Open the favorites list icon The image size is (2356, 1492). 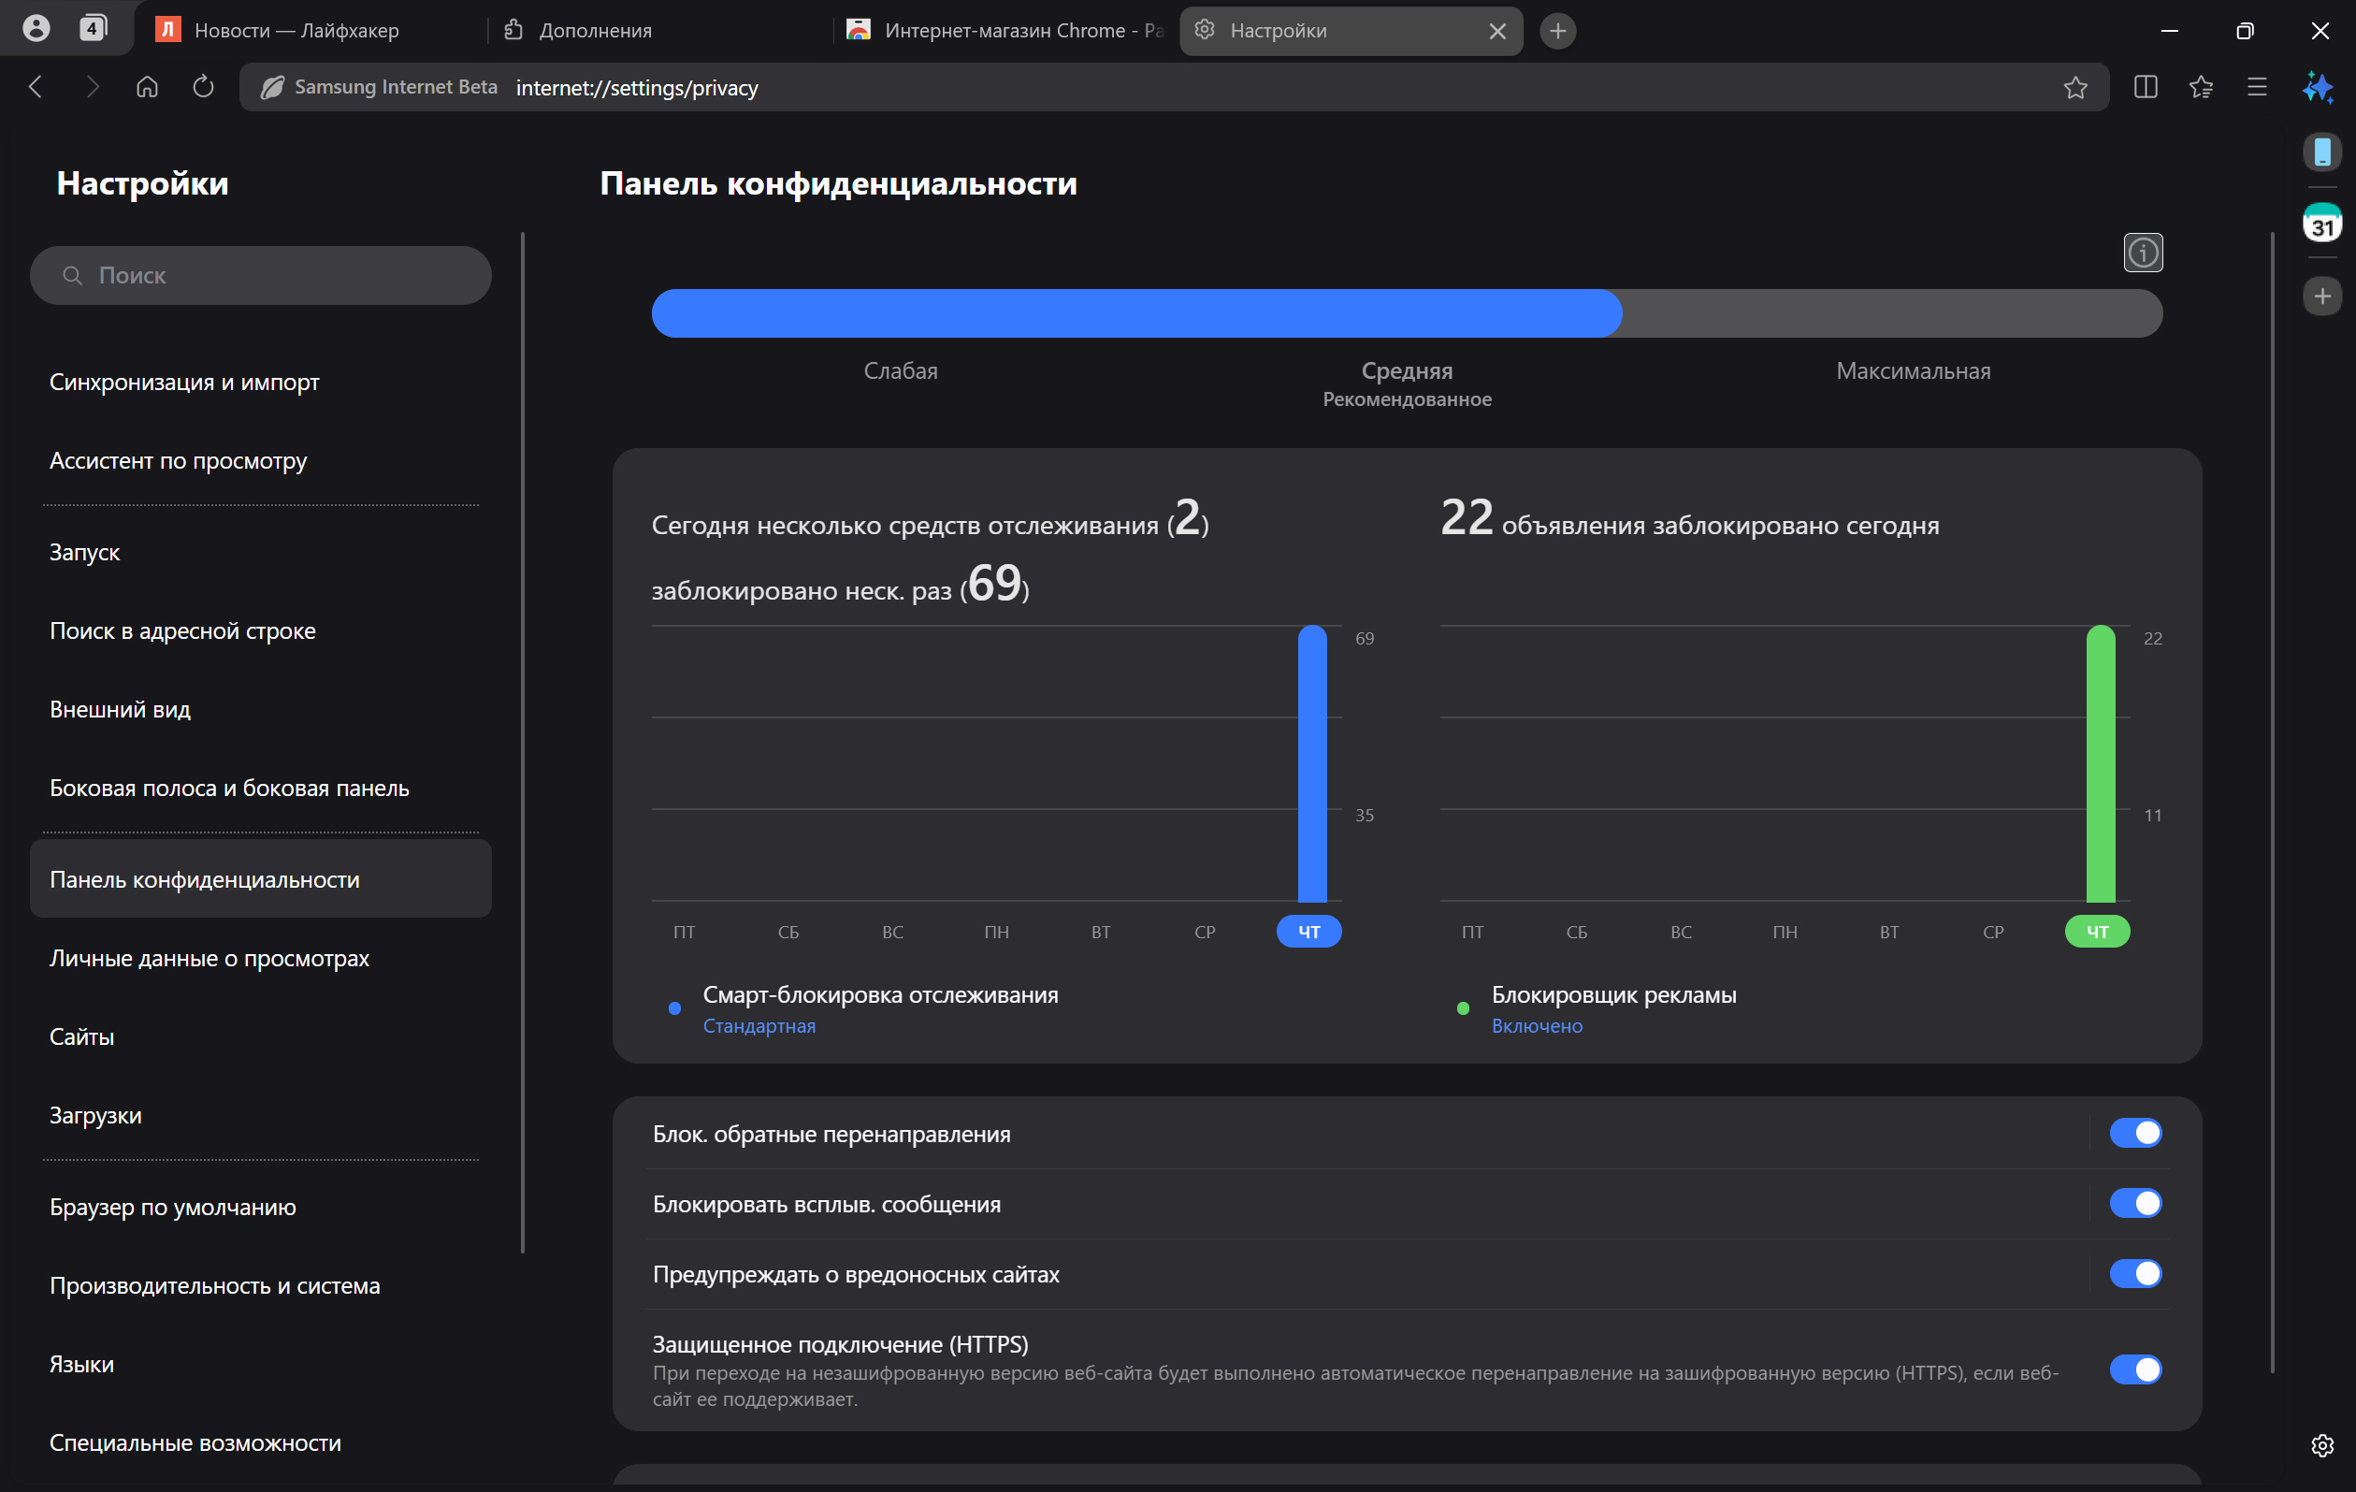(2201, 87)
